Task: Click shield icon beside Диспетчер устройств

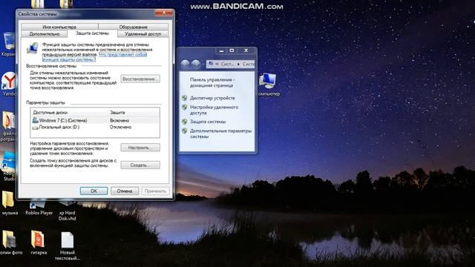Action: pyautogui.click(x=185, y=98)
